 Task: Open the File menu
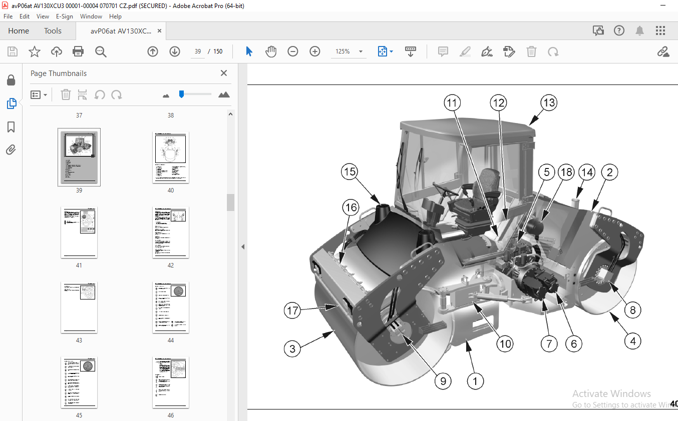[8, 16]
